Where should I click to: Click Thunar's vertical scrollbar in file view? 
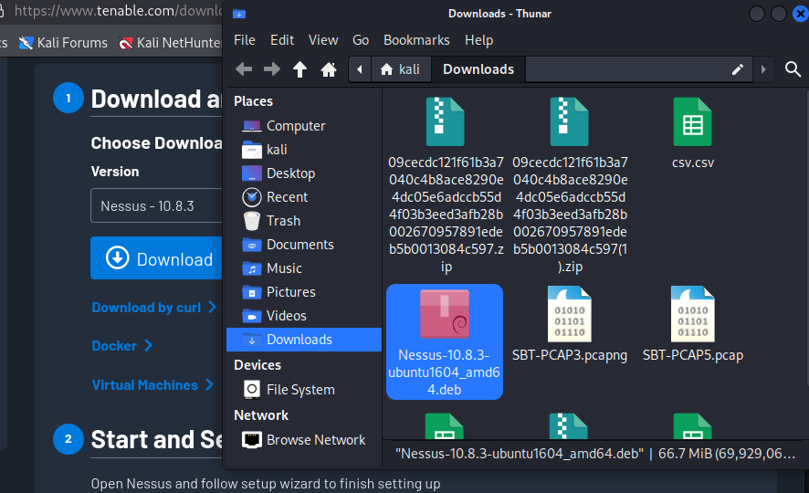(x=806, y=237)
